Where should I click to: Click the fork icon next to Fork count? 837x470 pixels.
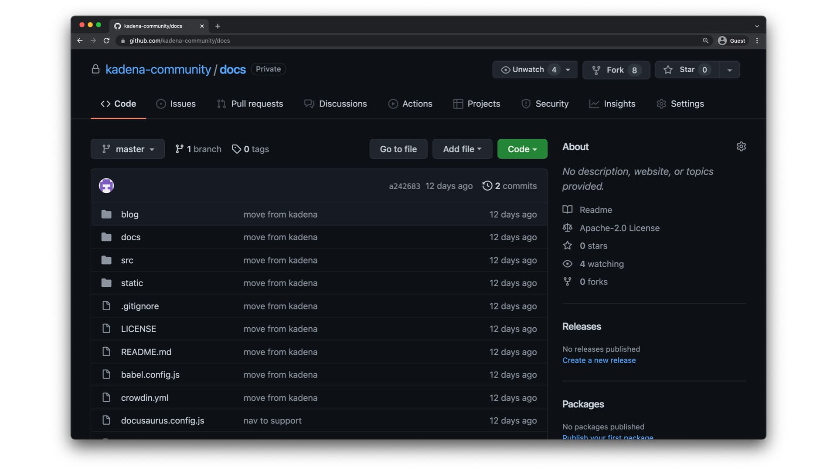(x=596, y=70)
